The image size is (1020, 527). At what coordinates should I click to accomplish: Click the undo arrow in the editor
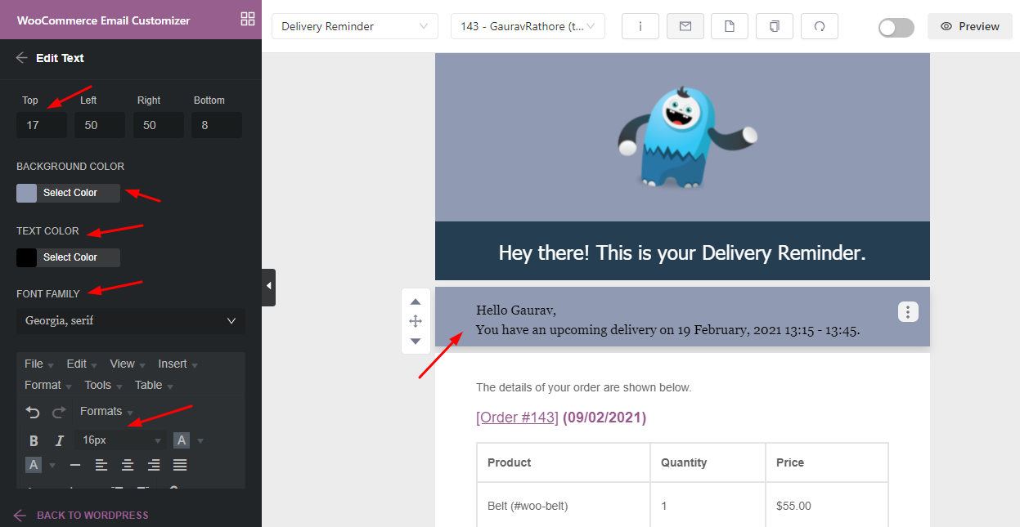click(33, 413)
